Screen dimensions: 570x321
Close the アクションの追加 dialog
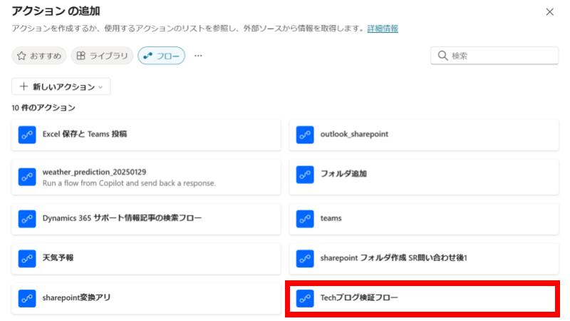click(549, 12)
